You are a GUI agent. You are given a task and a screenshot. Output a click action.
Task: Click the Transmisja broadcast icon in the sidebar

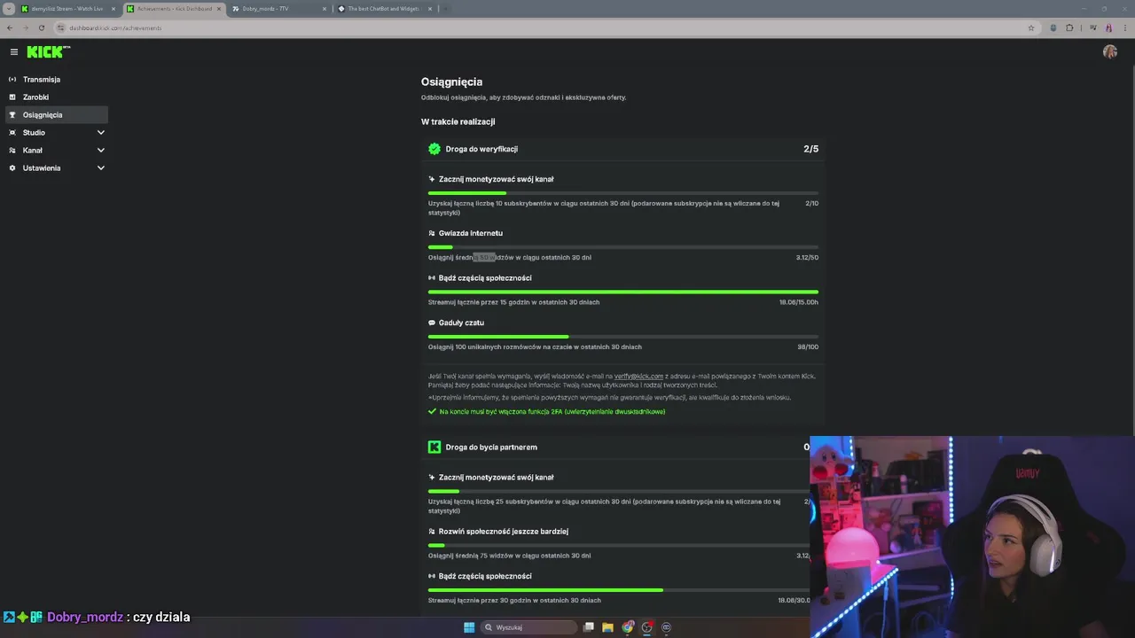click(x=12, y=79)
